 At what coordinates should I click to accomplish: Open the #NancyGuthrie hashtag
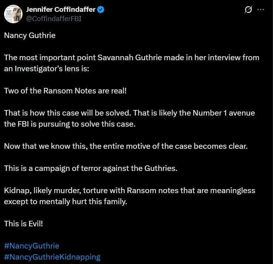(x=31, y=246)
